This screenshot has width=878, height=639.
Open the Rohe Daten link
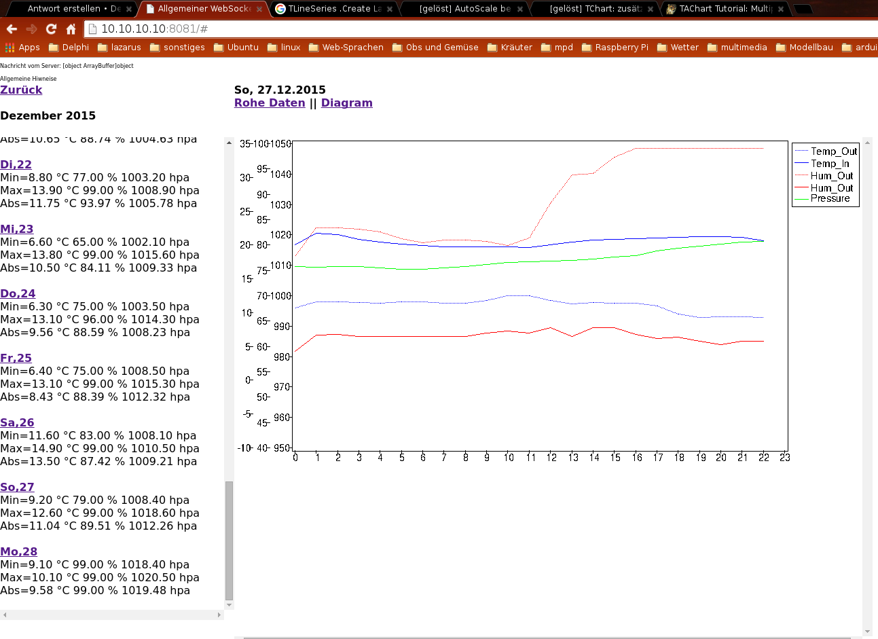[x=270, y=103]
